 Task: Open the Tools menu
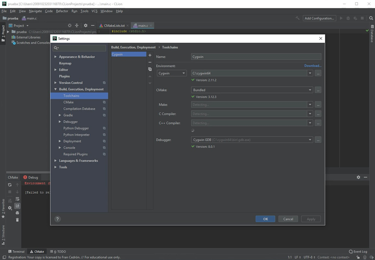84,11
